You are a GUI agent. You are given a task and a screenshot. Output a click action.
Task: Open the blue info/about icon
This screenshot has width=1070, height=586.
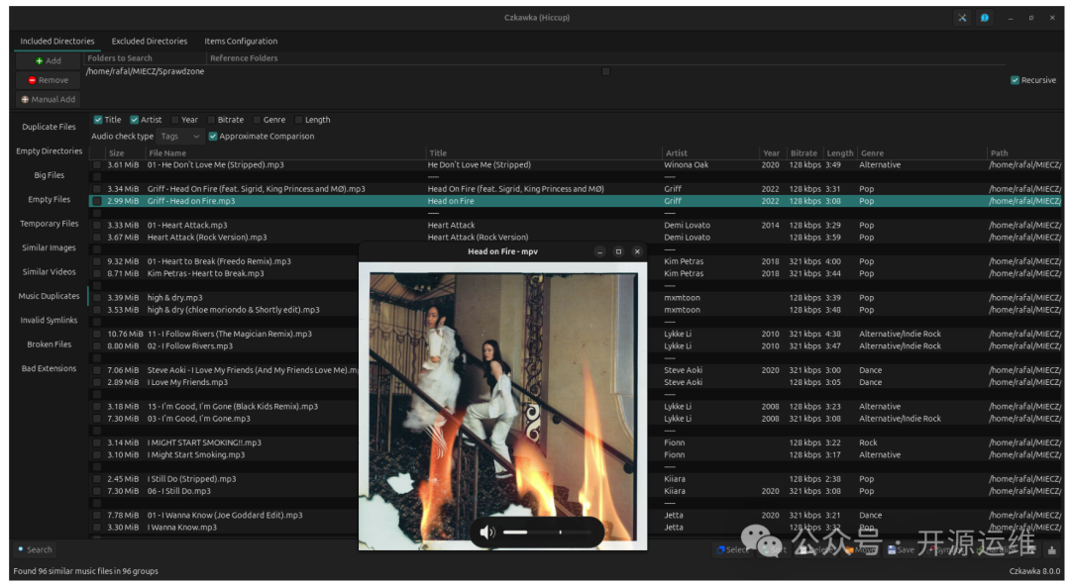[985, 18]
